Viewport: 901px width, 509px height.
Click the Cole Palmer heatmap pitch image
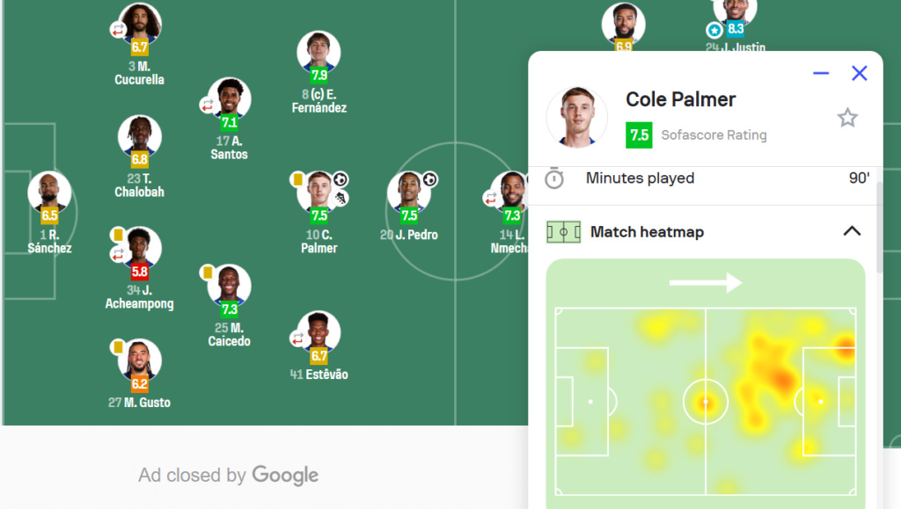coord(705,382)
